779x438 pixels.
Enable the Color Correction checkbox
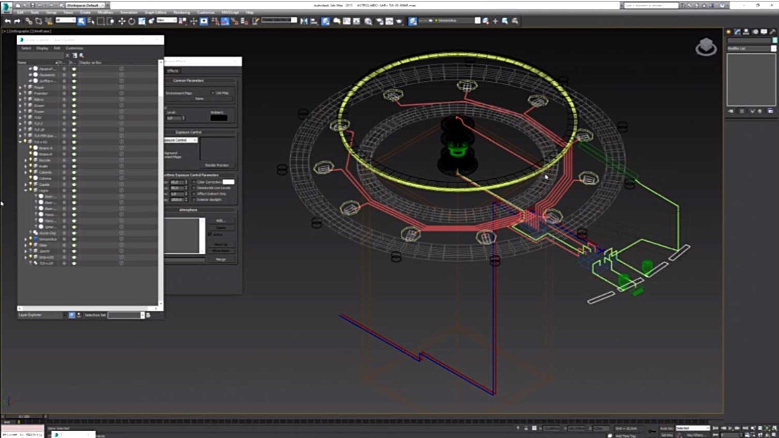pyautogui.click(x=194, y=182)
